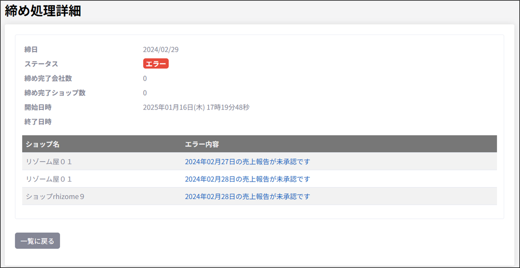This screenshot has height=268, width=520.
Task: Click the 締め完了会社数 field label
Action: click(48, 79)
